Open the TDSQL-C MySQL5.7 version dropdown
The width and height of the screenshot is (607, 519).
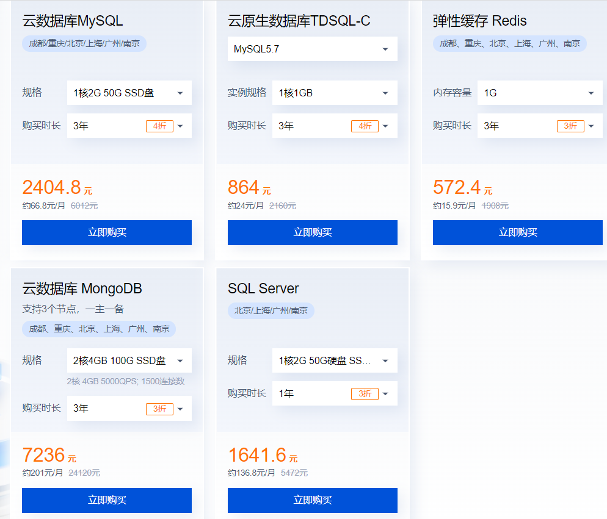312,49
